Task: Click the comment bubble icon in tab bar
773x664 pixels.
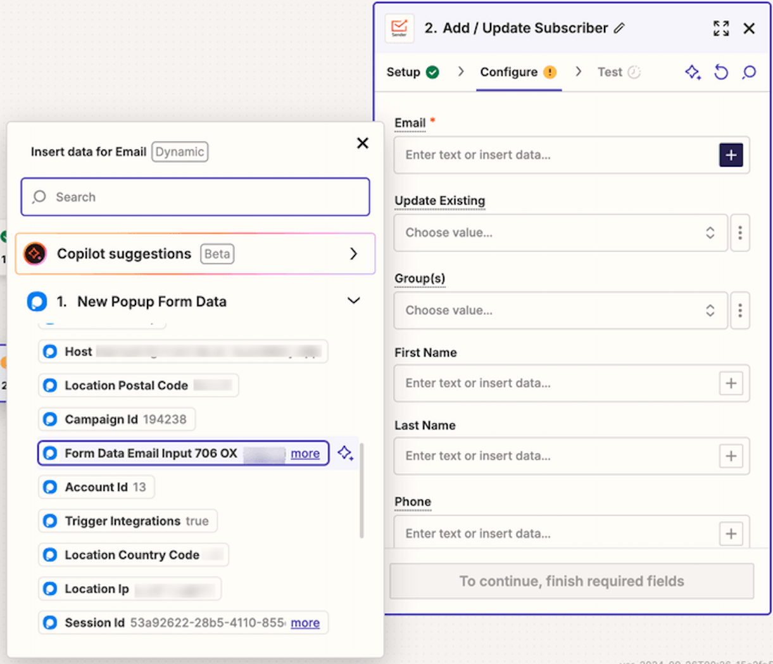Action: (x=749, y=72)
